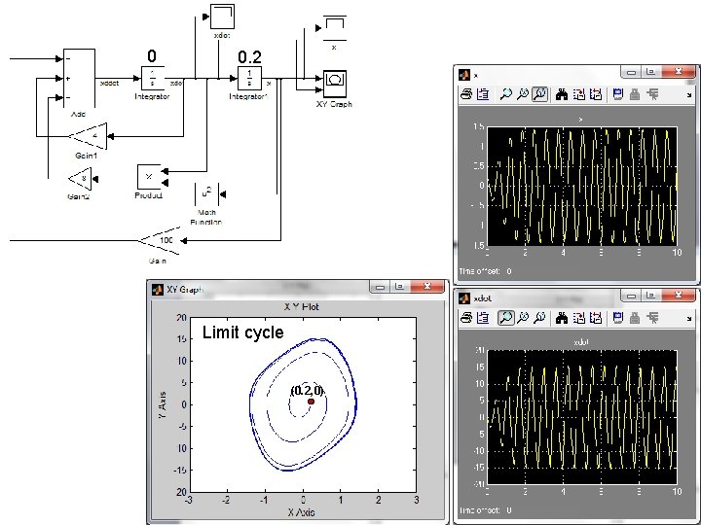
Task: Click the 'Time offset' text in the x scope window
Action: pos(479,271)
